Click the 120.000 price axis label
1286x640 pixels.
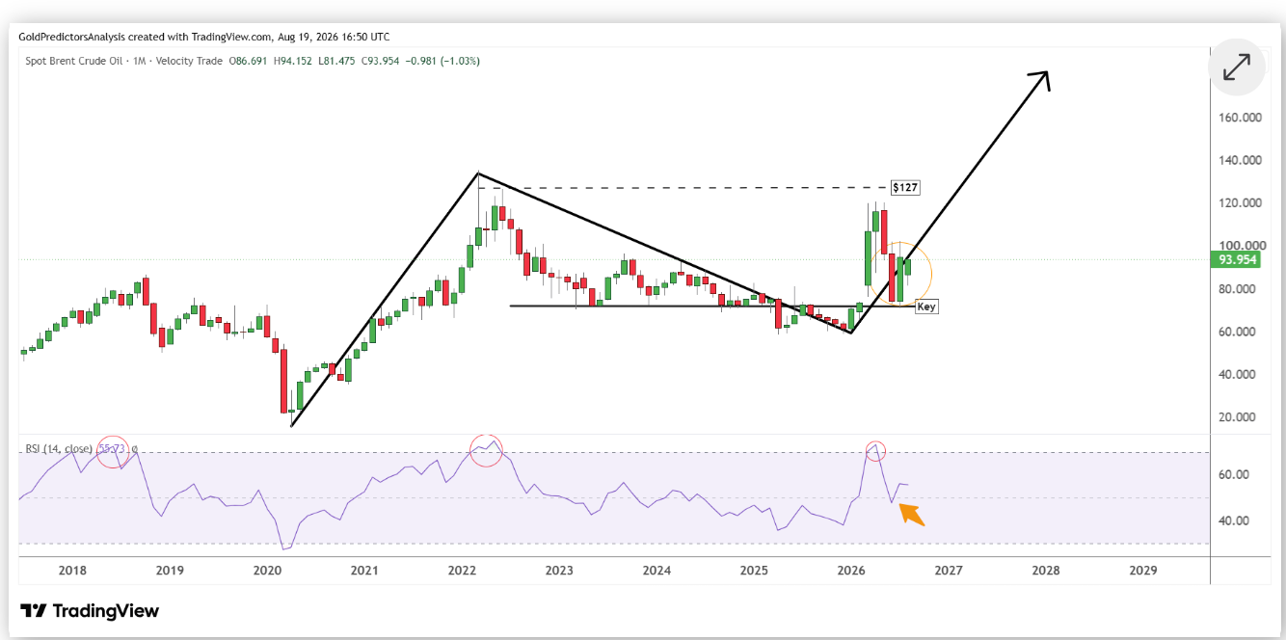tap(1239, 203)
